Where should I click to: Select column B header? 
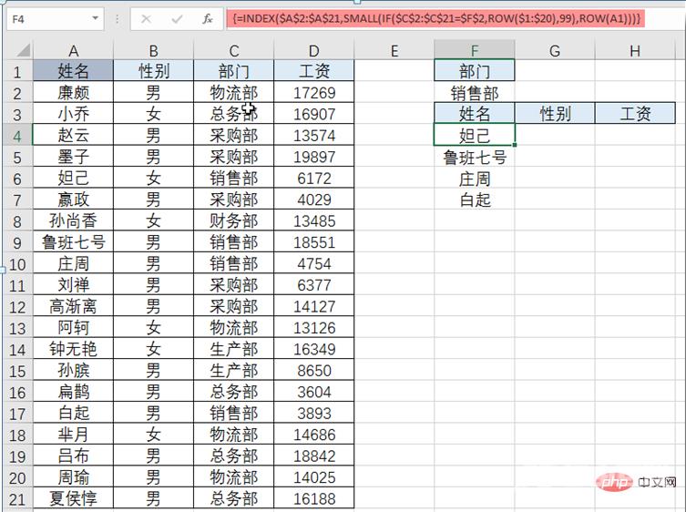click(x=153, y=51)
